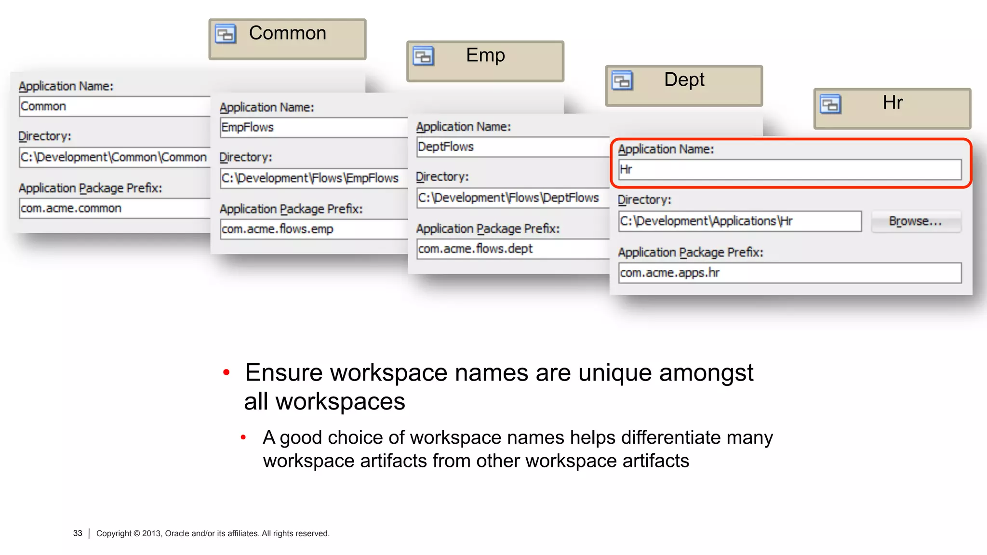This screenshot has height=555, width=987.
Task: Click Directory field with C:\Development\Applications\Hr
Action: [740, 221]
